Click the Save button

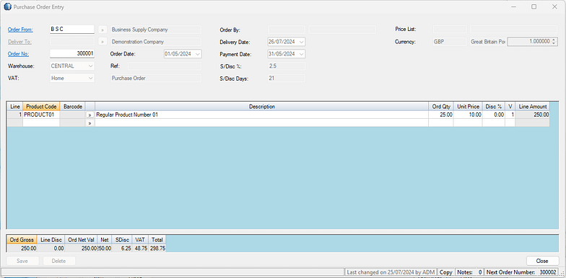point(22,261)
